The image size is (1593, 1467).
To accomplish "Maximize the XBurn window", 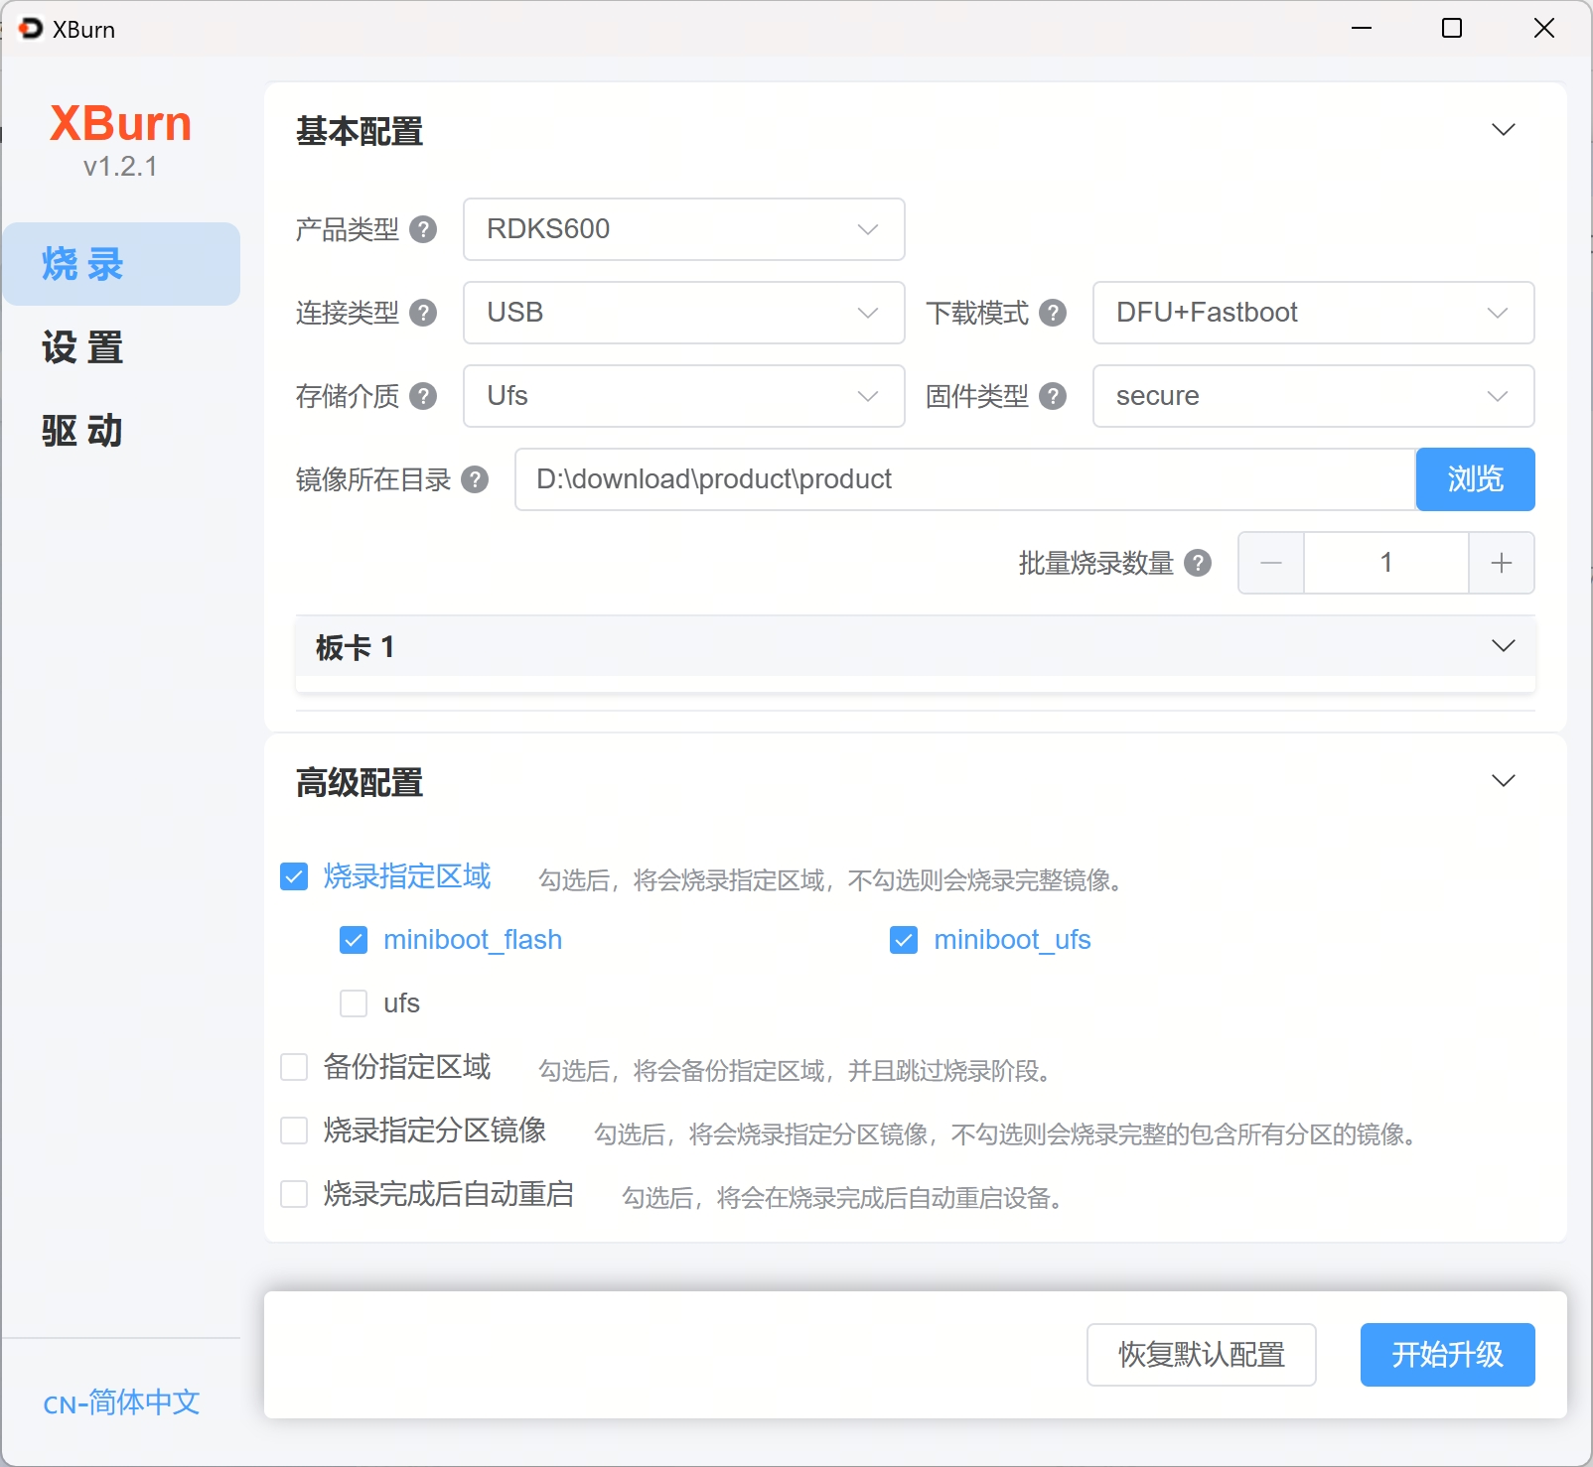I will click(x=1452, y=28).
